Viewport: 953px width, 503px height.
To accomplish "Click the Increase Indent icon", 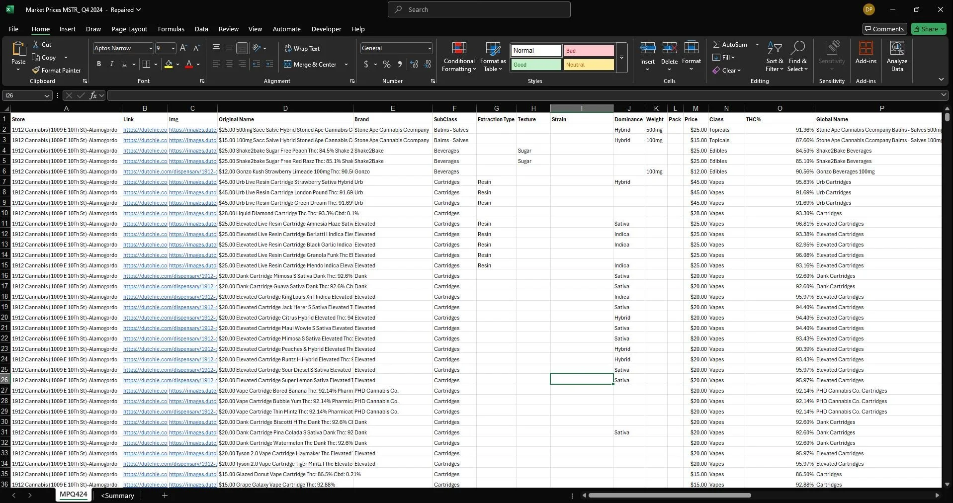I will pyautogui.click(x=269, y=64).
